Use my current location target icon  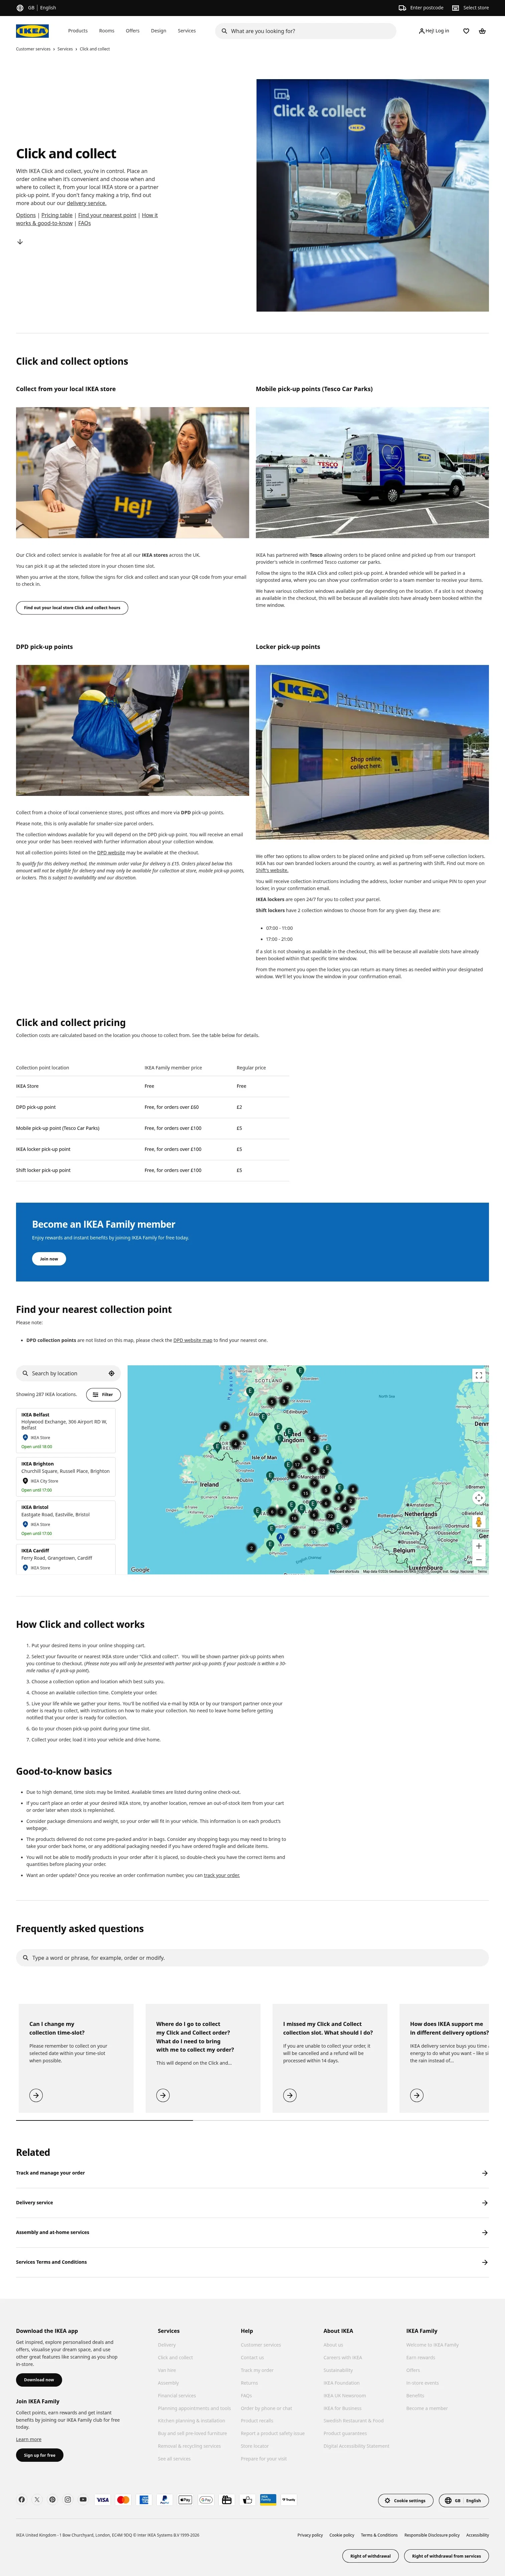(111, 1373)
